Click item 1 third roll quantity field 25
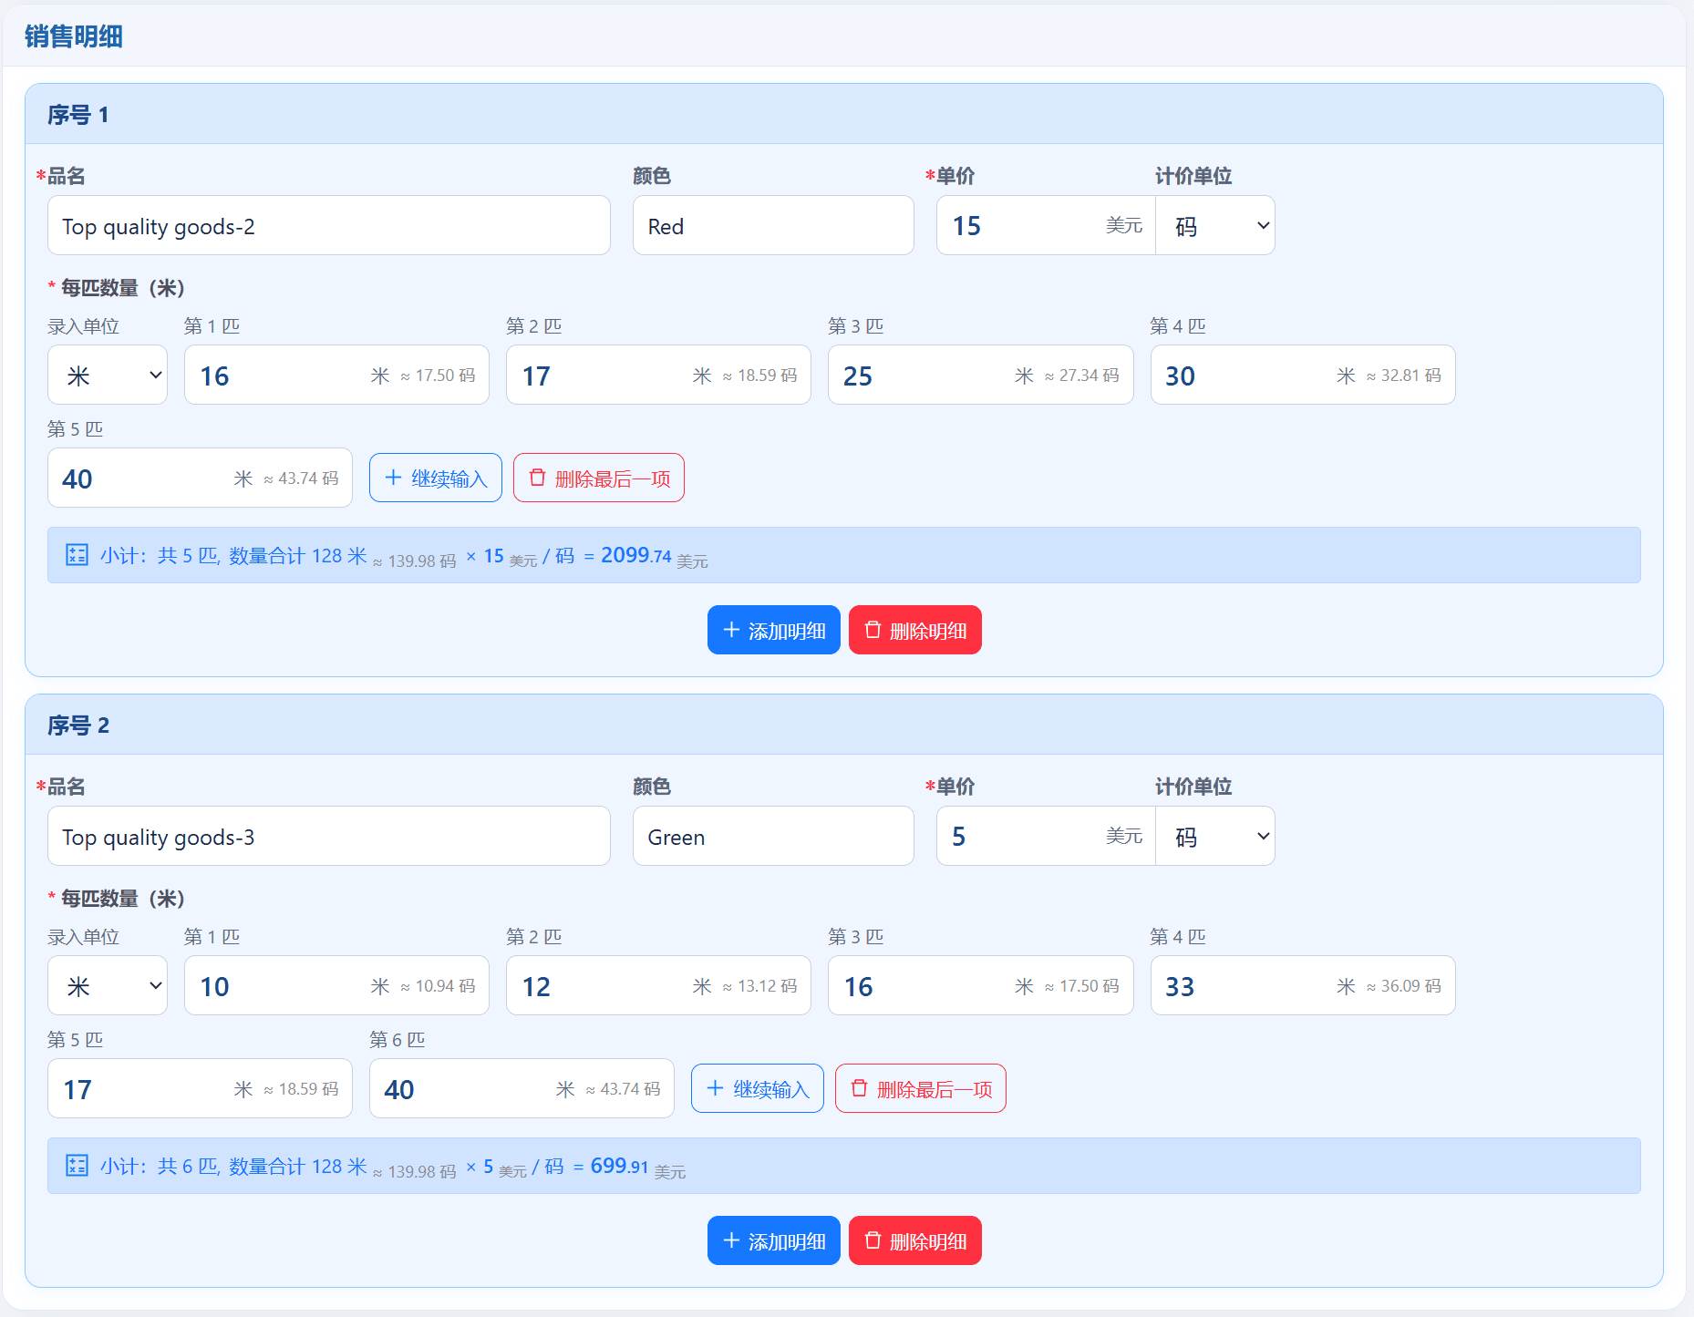1694x1317 pixels. [980, 375]
